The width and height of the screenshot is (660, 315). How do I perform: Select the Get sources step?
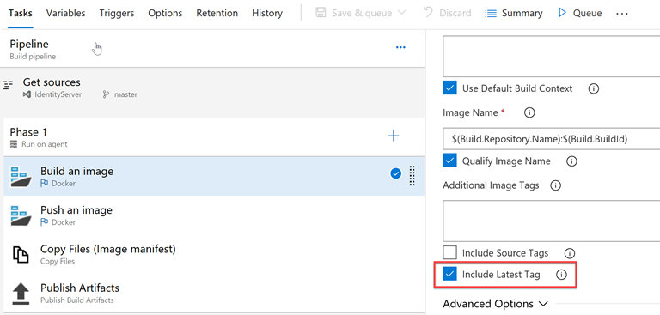click(212, 88)
